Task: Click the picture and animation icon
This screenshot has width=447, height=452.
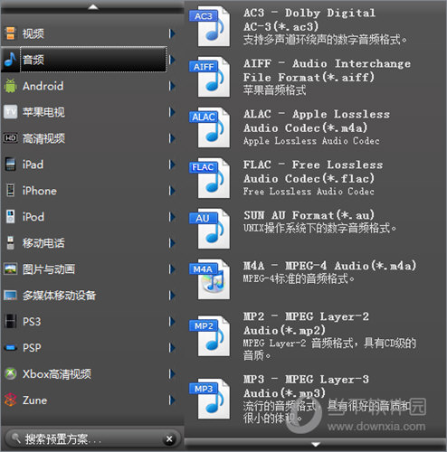Action: (10, 269)
